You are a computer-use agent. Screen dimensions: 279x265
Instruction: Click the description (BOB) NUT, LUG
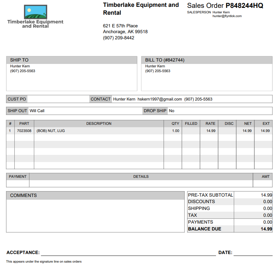point(51,131)
